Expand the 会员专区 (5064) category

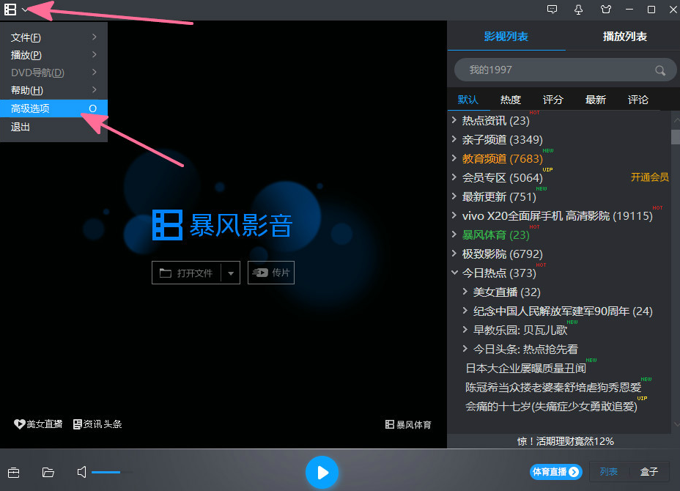coord(454,177)
